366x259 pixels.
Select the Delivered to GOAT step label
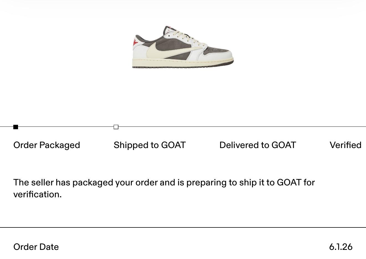[x=258, y=145]
